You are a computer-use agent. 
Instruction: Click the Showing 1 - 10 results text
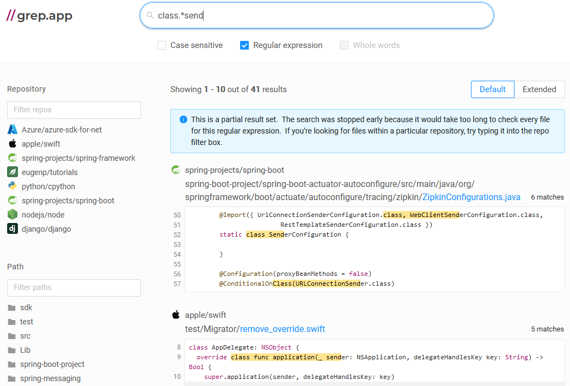tap(228, 89)
